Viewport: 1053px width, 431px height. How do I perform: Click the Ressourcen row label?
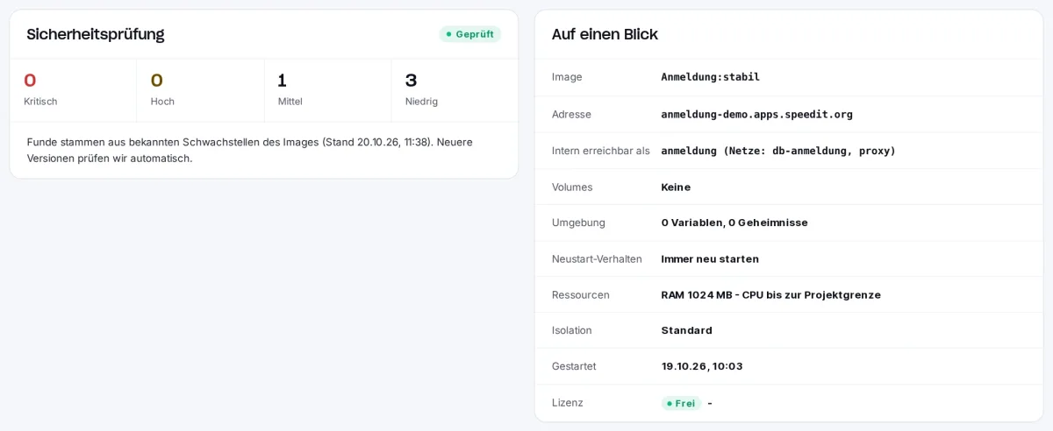581,294
